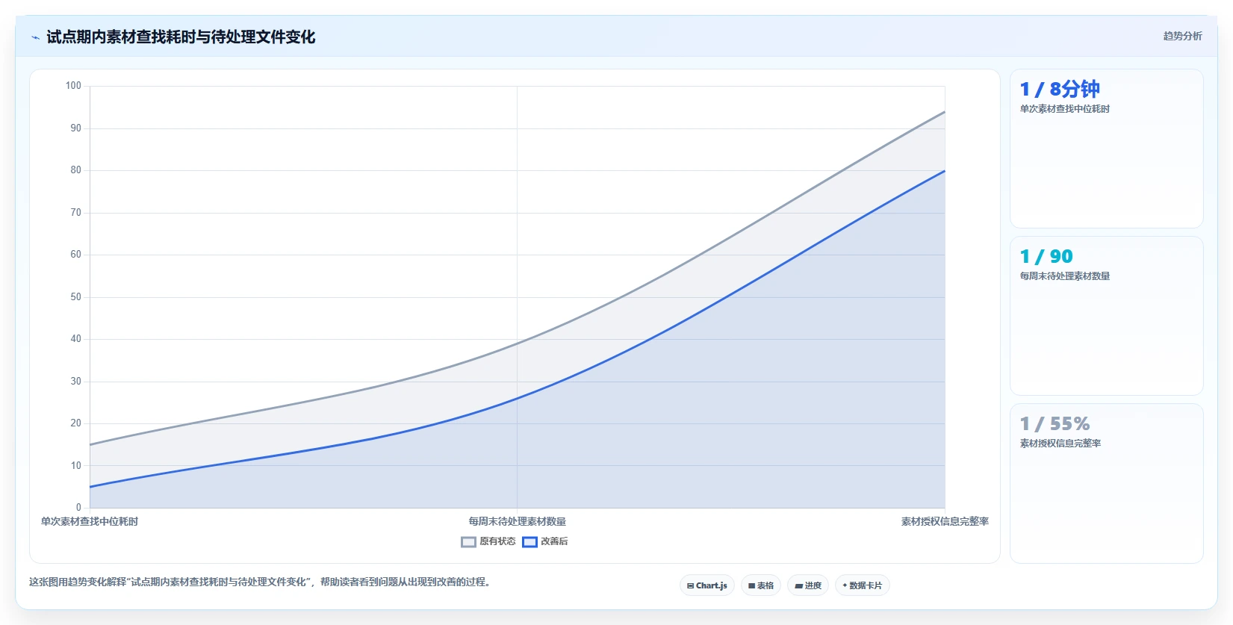Click the square icon in 表格 chip
The height and width of the screenshot is (625, 1233).
751,586
